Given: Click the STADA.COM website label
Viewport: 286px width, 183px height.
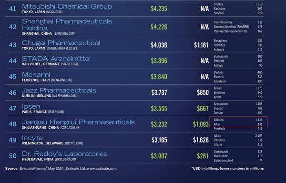Looking at the screenshot, I should [69, 64].
